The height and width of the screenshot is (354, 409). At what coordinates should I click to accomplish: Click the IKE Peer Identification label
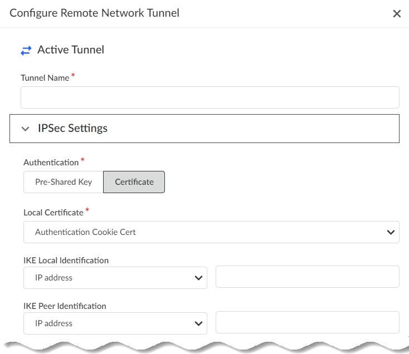pos(65,306)
